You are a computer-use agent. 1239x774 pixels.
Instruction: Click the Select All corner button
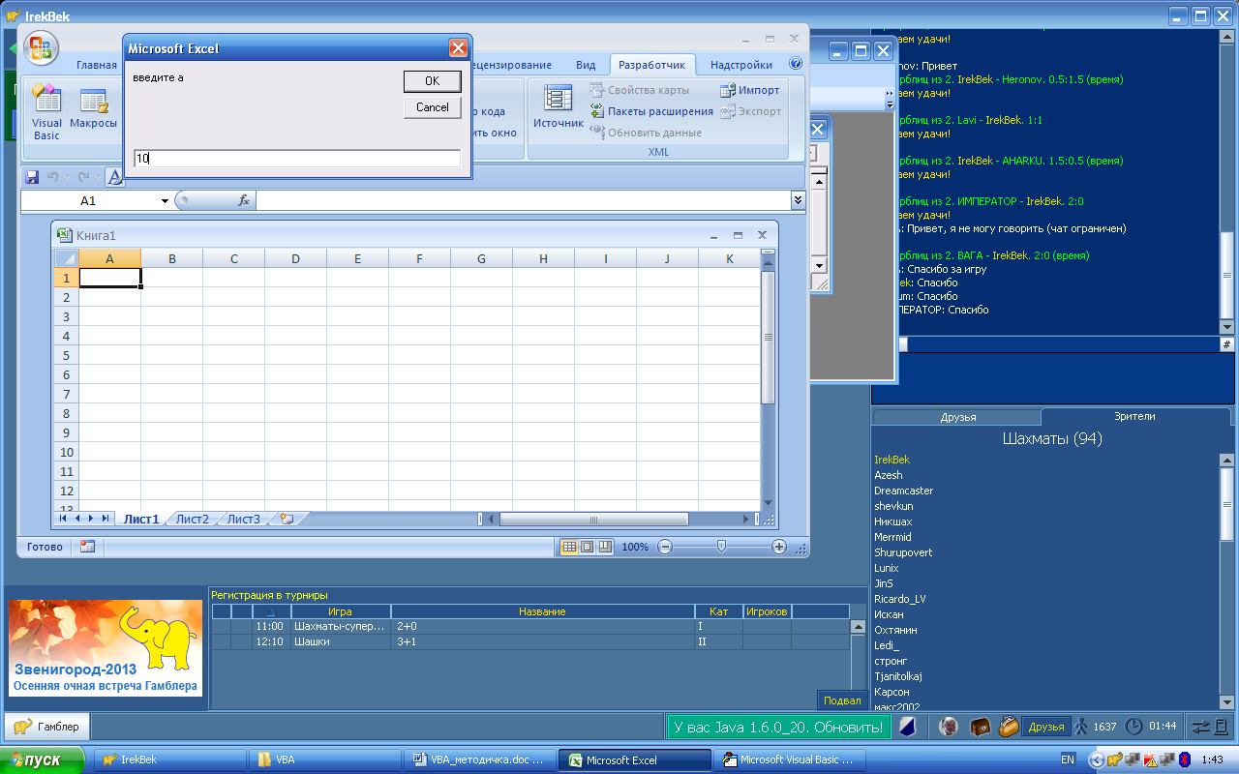65,258
